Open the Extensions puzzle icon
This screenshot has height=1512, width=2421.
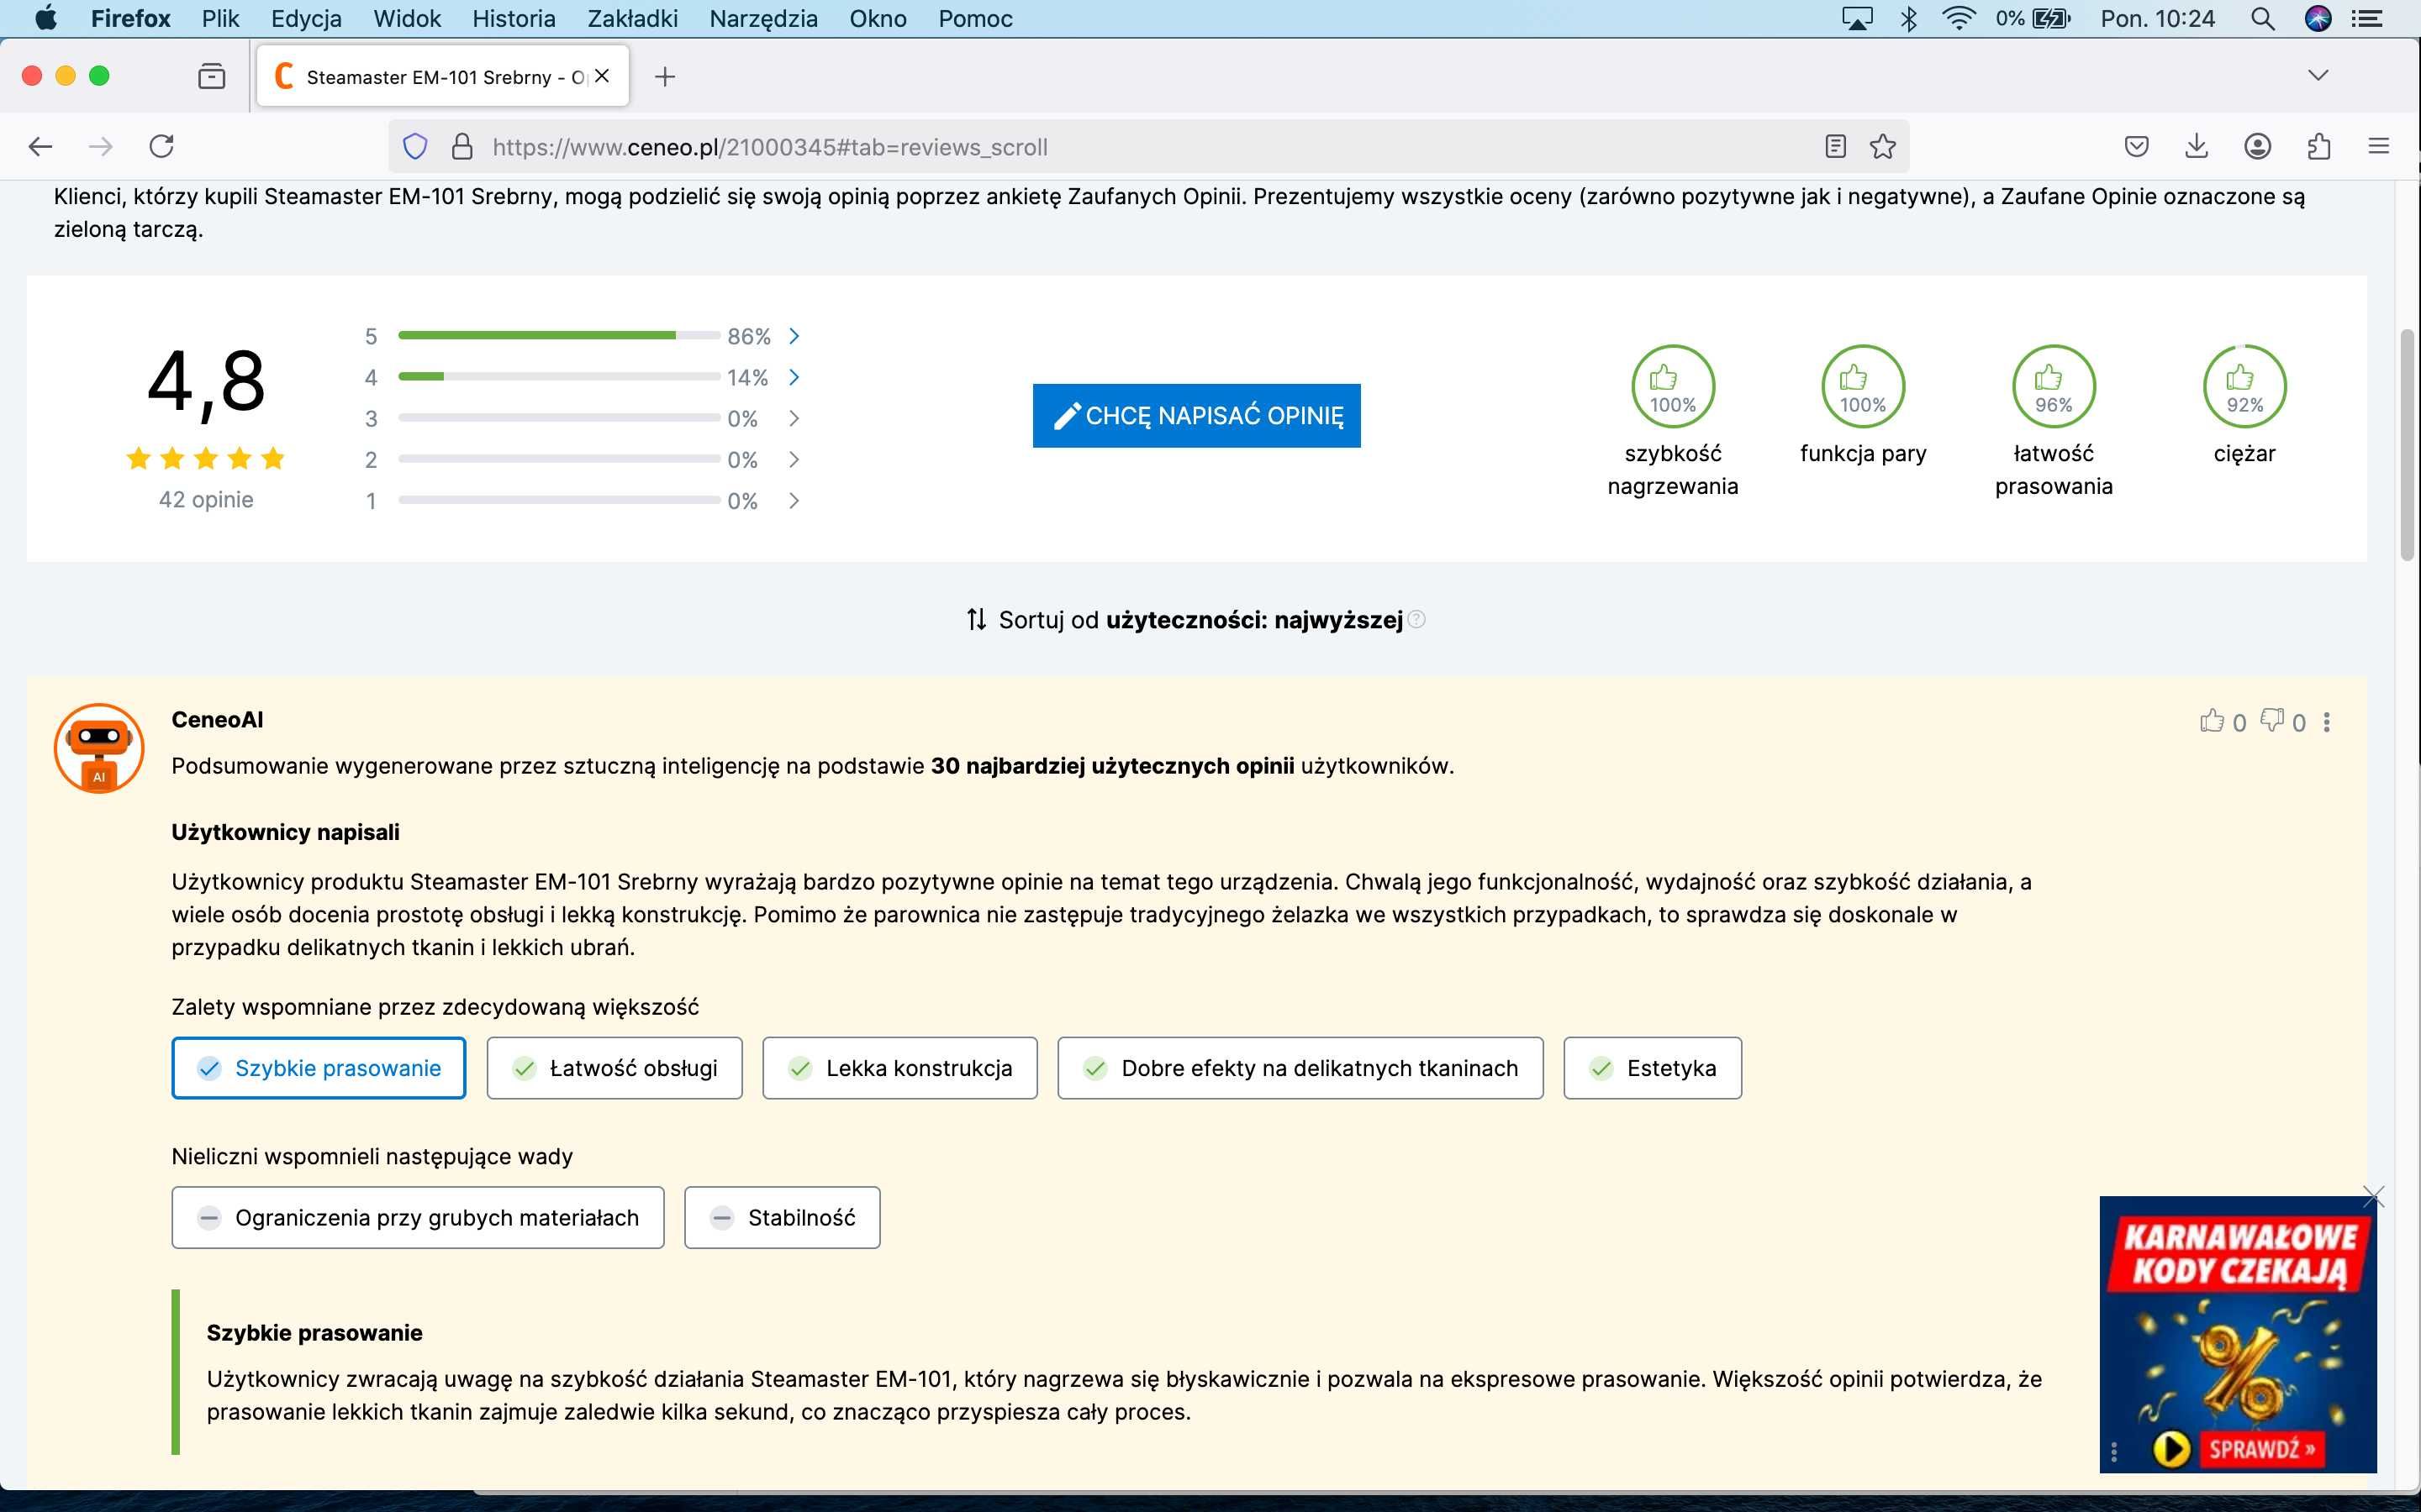(2319, 147)
